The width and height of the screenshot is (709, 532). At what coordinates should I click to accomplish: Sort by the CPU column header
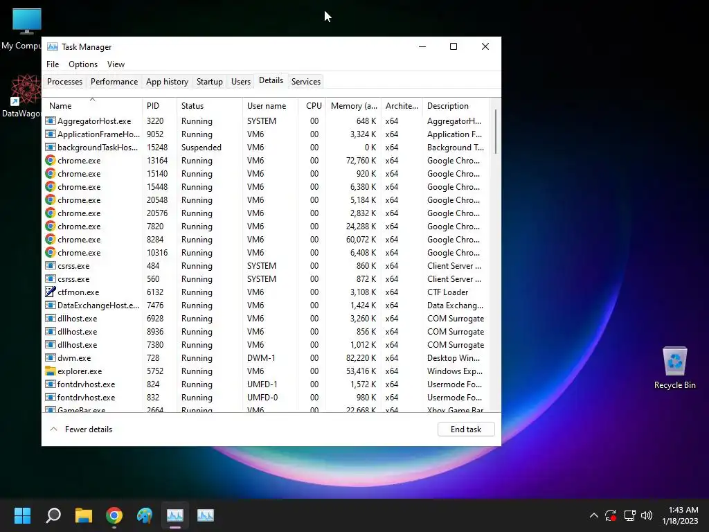[x=312, y=105]
